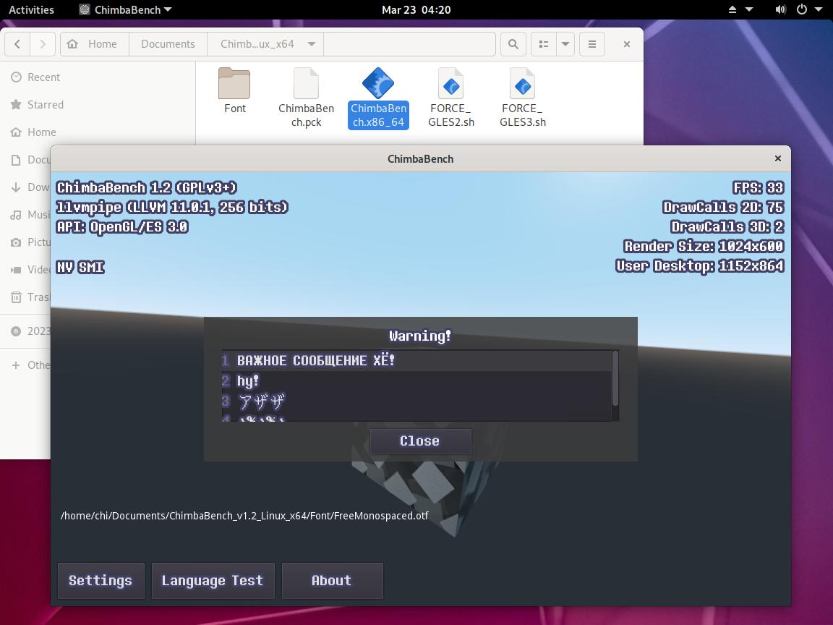This screenshot has height=625, width=833.
Task: Click the API: OpenGL/ES 3.0 text
Action: click(122, 227)
